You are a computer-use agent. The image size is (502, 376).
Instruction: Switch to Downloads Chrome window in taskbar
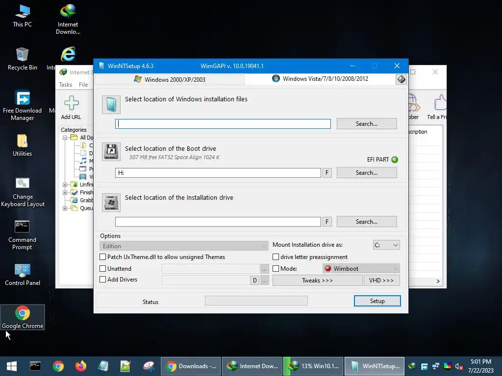click(191, 366)
